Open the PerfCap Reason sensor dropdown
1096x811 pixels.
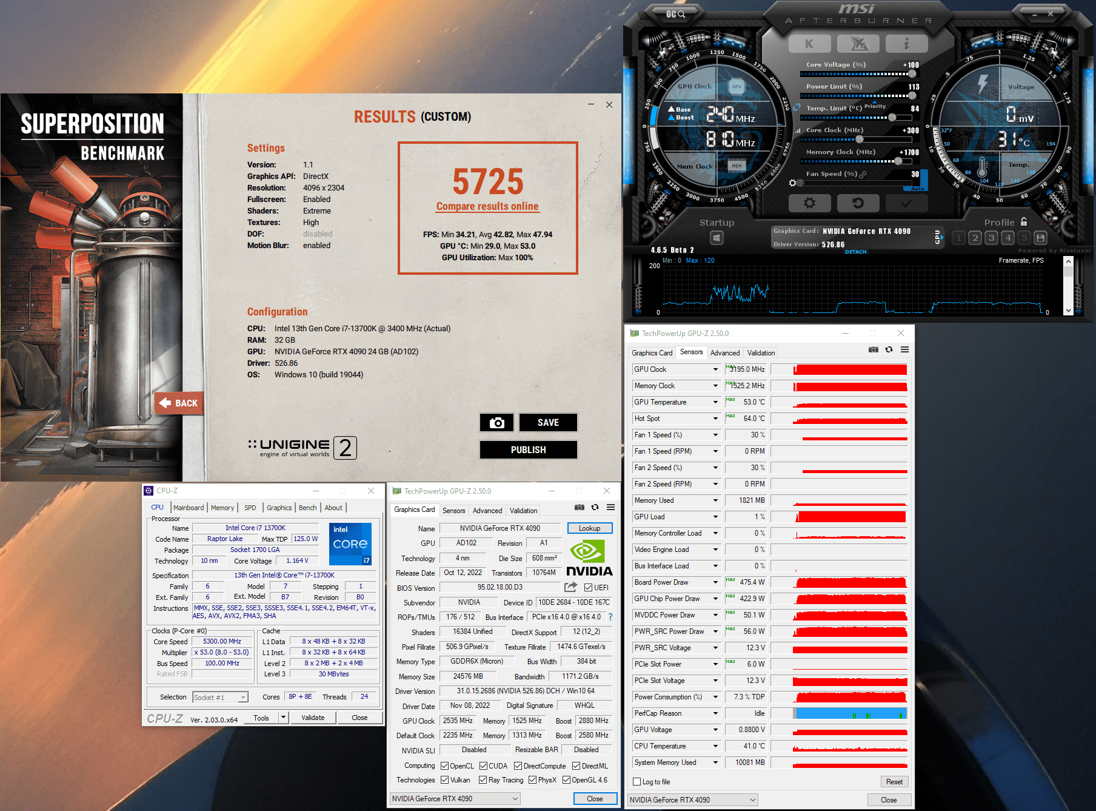[x=715, y=713]
